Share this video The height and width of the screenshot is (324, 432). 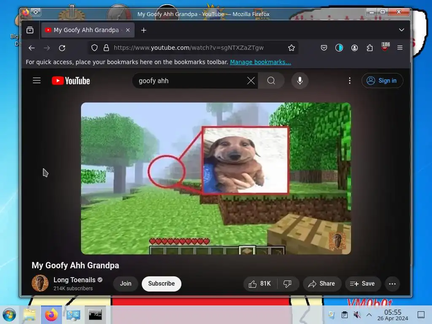pos(322,284)
